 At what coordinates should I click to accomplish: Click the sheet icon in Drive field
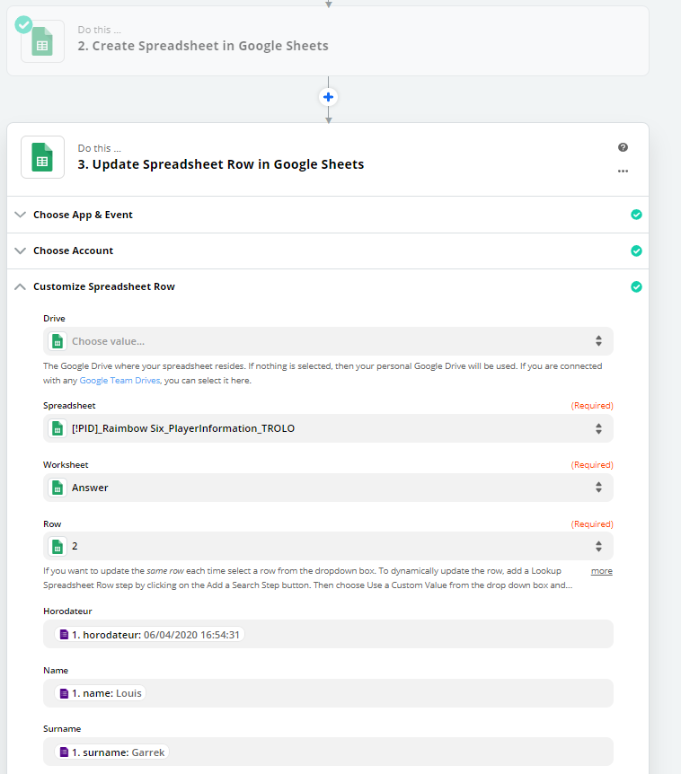coord(57,341)
